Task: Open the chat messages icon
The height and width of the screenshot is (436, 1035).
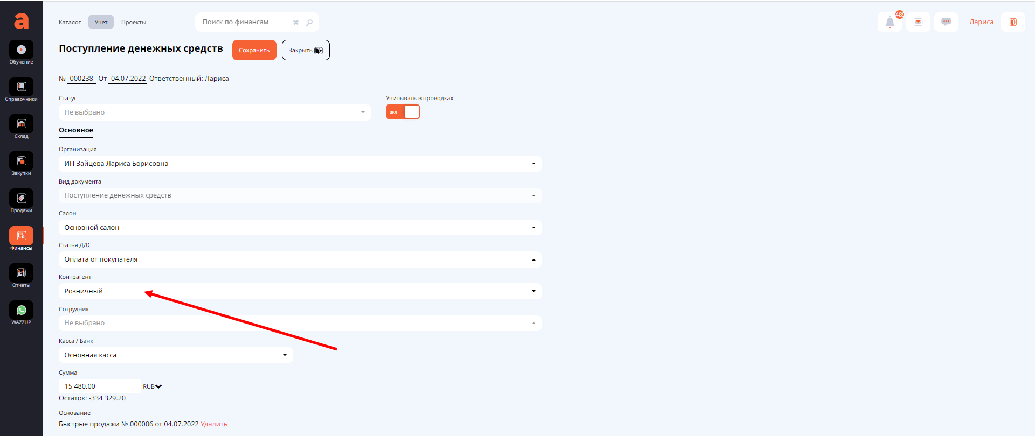Action: coord(946,22)
